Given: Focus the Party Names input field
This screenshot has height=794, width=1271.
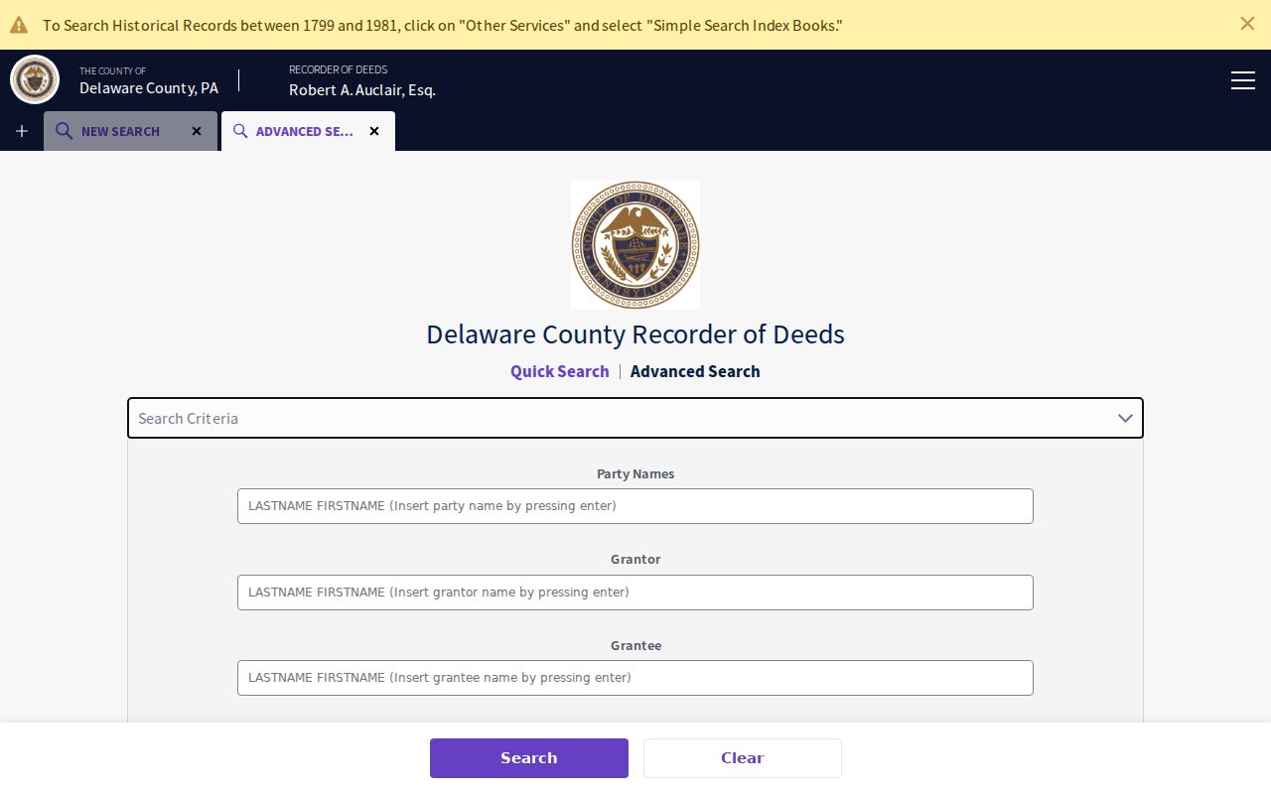Looking at the screenshot, I should pos(635,506).
